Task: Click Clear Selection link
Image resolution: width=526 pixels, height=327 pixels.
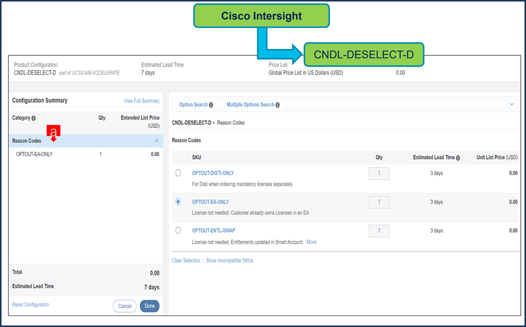Action: tap(186, 261)
